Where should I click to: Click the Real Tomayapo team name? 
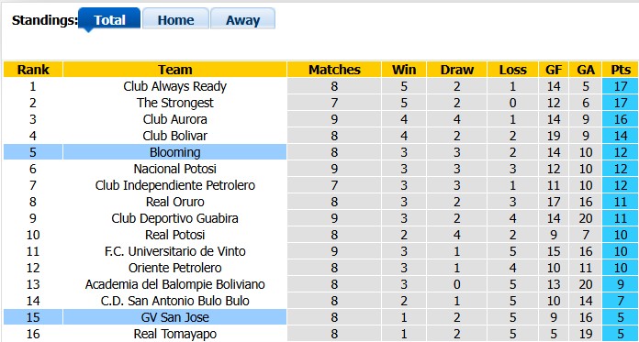(x=174, y=334)
